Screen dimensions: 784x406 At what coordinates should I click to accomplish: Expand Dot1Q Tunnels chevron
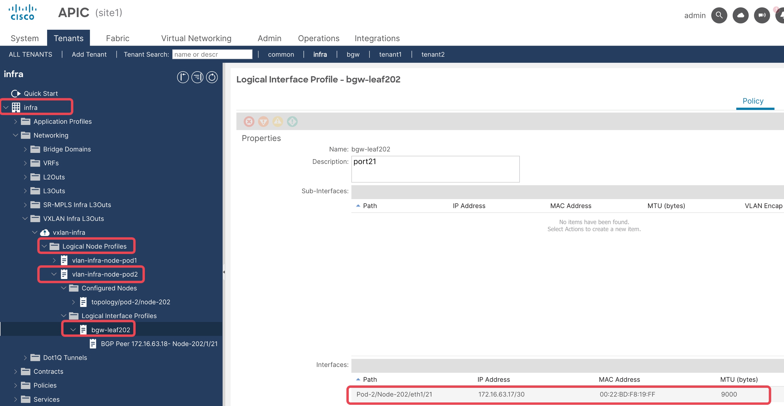click(25, 358)
